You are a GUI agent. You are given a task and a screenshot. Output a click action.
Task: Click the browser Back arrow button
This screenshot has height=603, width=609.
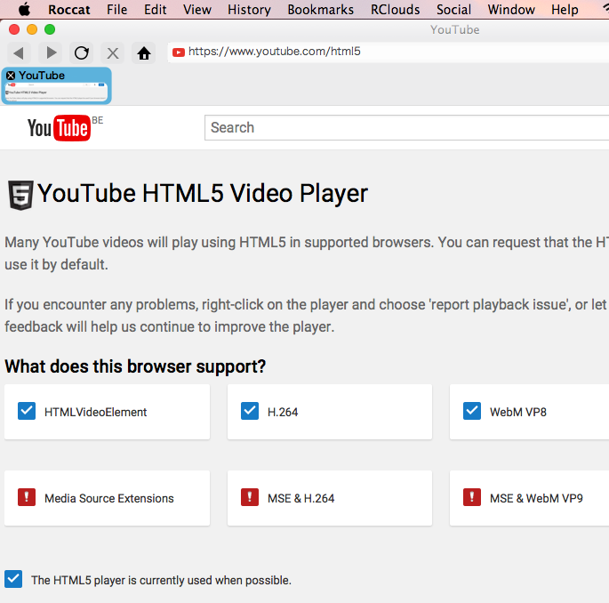coord(19,52)
